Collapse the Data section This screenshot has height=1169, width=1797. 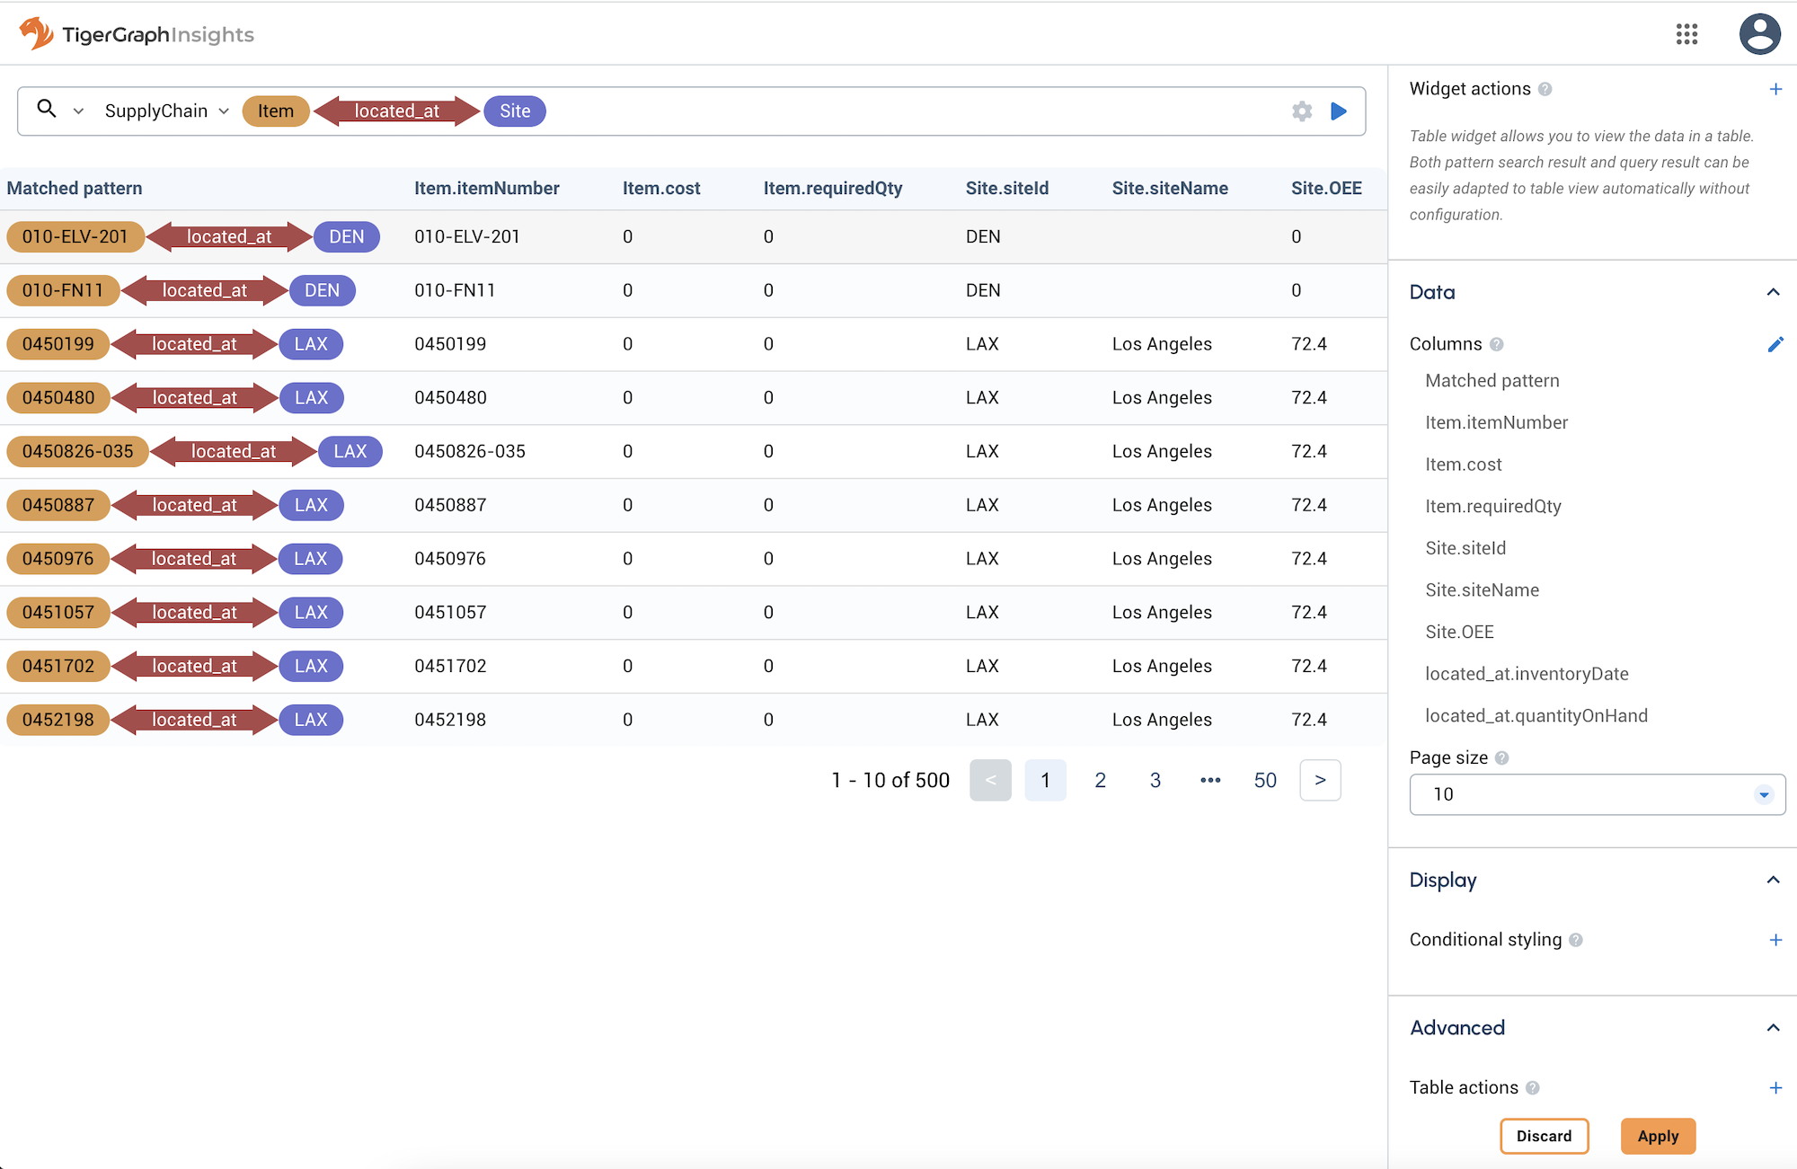coord(1773,292)
